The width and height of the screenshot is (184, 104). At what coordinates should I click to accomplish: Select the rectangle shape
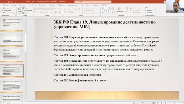(109, 8)
